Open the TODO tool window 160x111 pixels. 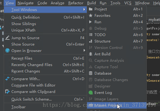coord(117,35)
